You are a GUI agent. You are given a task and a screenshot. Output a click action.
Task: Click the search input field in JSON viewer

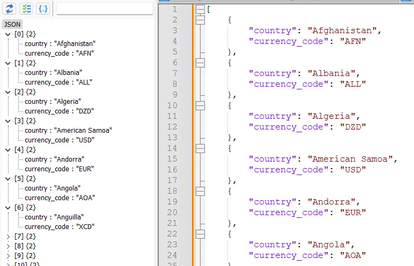(105, 9)
